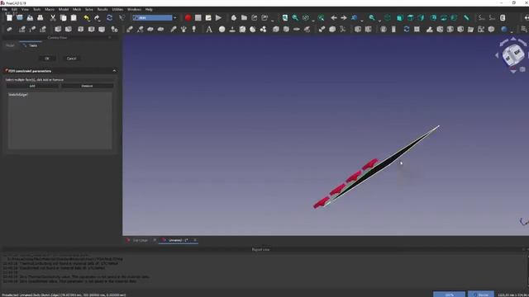The width and height of the screenshot is (529, 297).
Task: Switch to front view cube icon
Action: click(x=400, y=18)
